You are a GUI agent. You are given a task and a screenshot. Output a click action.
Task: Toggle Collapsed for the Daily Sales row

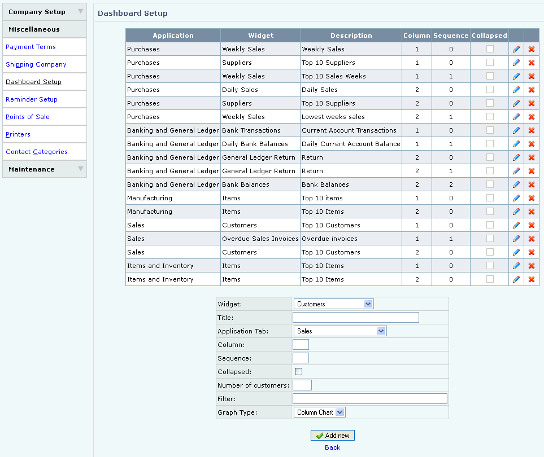coord(490,89)
